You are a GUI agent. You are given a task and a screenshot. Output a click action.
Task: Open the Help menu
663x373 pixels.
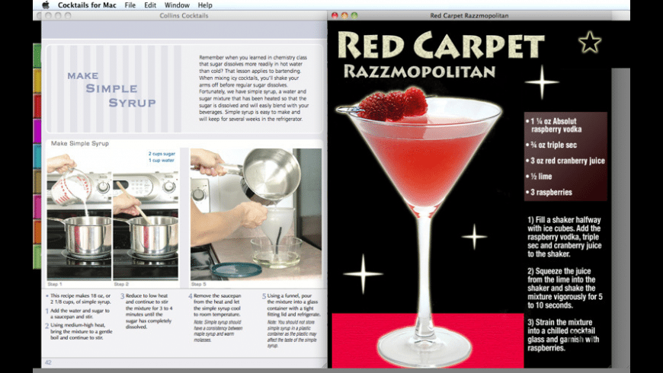click(205, 5)
